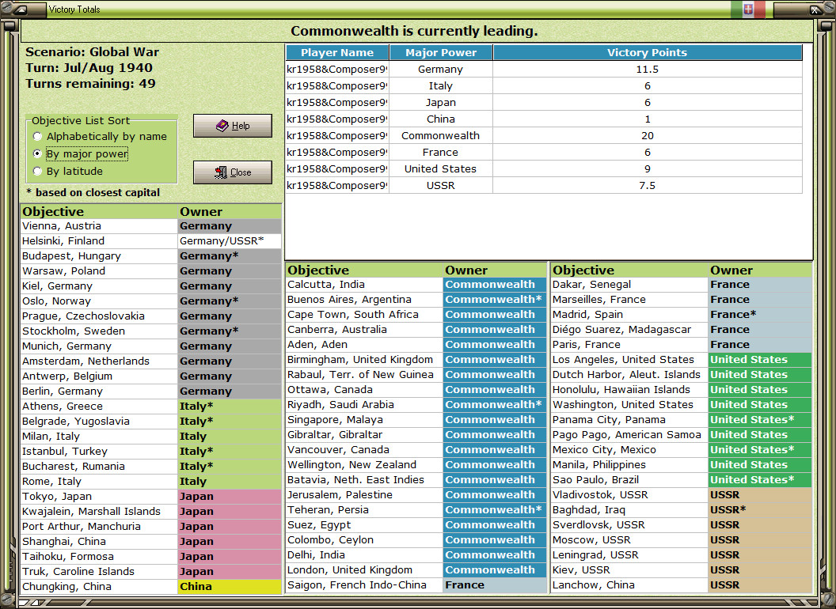Screen dimensions: 836x609
Task: Click the yellow China owner cell
Action: [x=230, y=586]
